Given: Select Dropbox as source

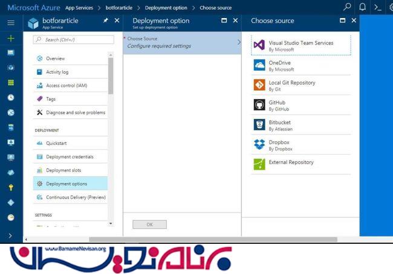Looking at the screenshot, I should coord(301,145).
